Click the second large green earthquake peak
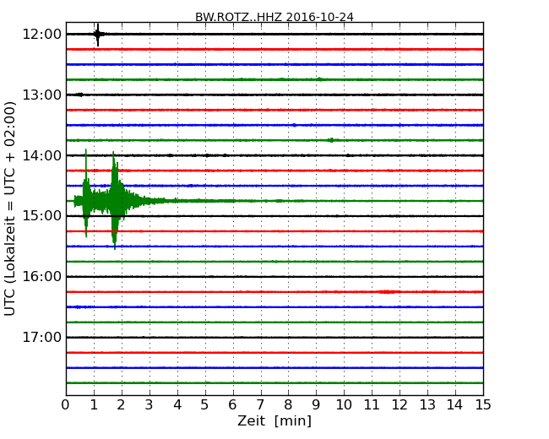 (114, 200)
